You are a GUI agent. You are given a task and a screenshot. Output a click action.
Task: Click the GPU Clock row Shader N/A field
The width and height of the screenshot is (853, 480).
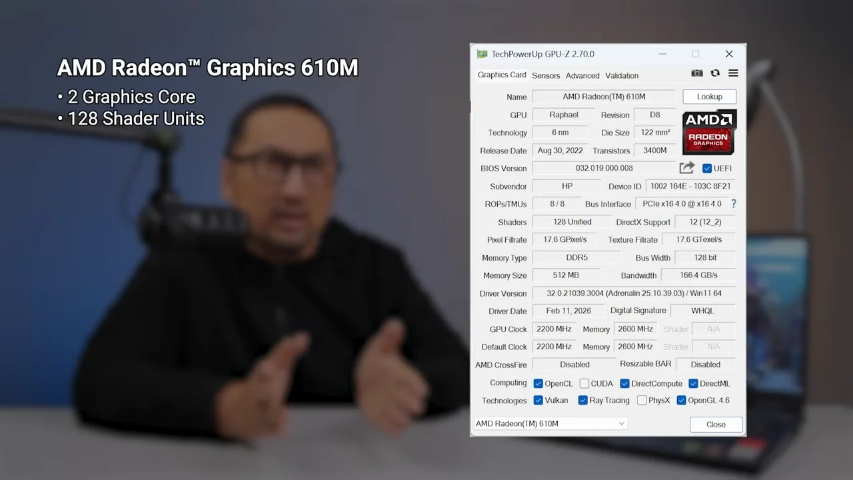714,329
